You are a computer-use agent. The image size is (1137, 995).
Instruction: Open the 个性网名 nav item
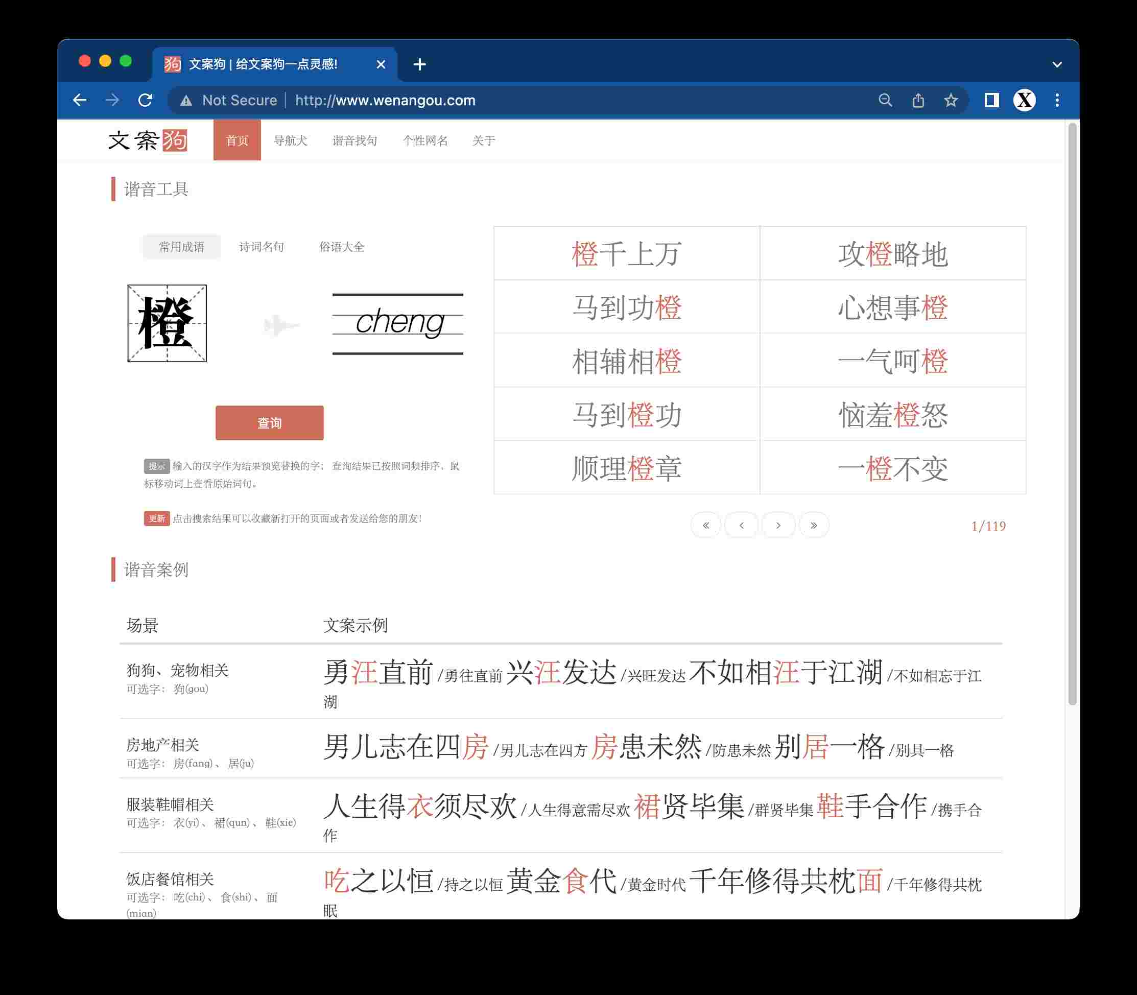(x=425, y=140)
